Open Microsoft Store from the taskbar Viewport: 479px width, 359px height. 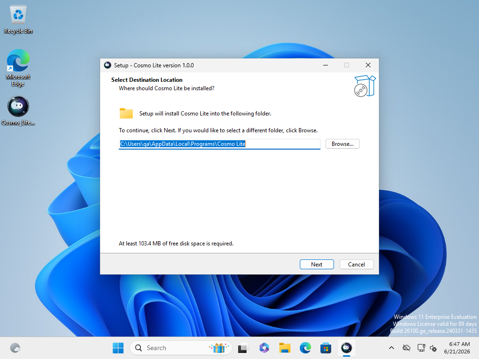[x=326, y=348]
